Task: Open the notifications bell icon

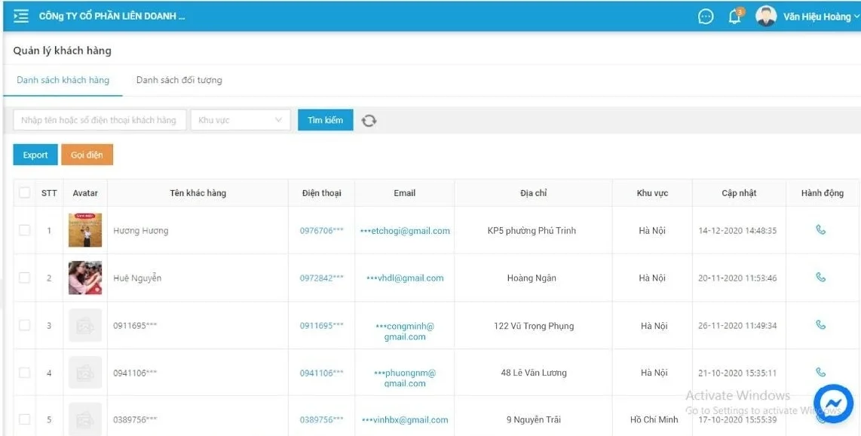Action: pos(735,17)
